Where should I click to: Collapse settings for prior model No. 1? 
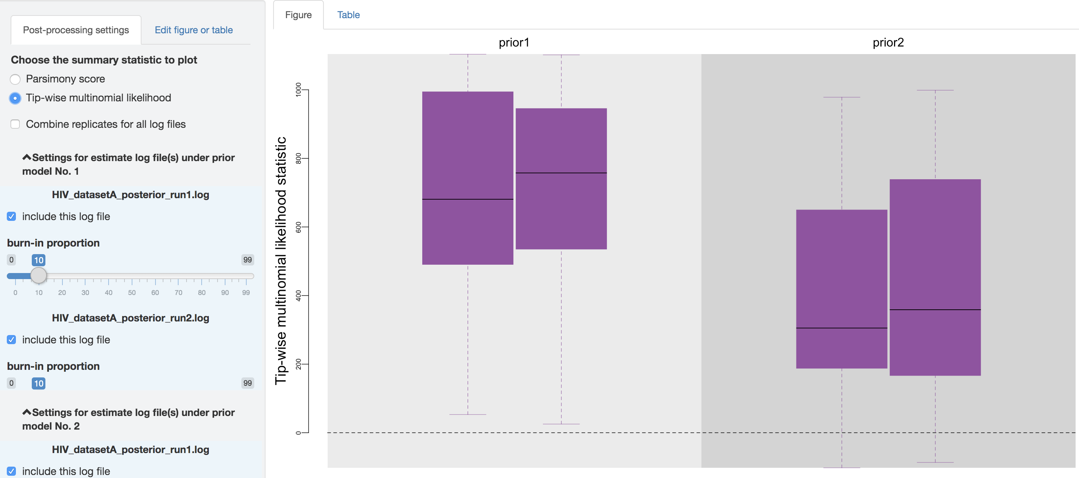click(27, 158)
